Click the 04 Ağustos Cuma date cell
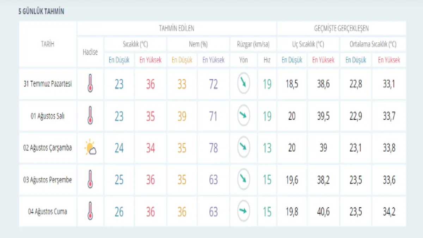The image size is (423, 238). pos(48,212)
